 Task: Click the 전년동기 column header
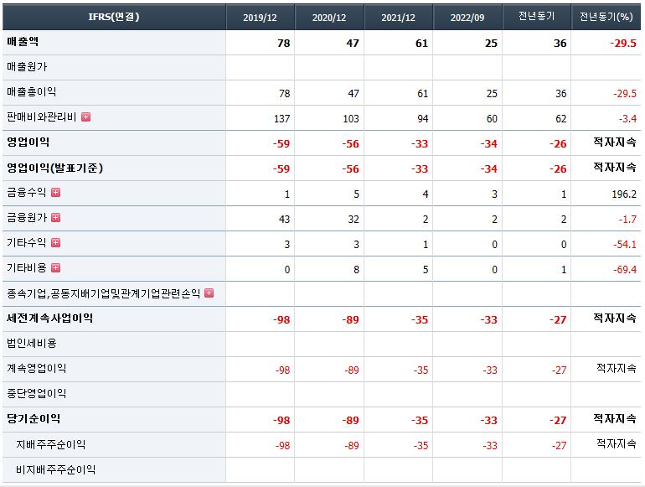(x=536, y=17)
